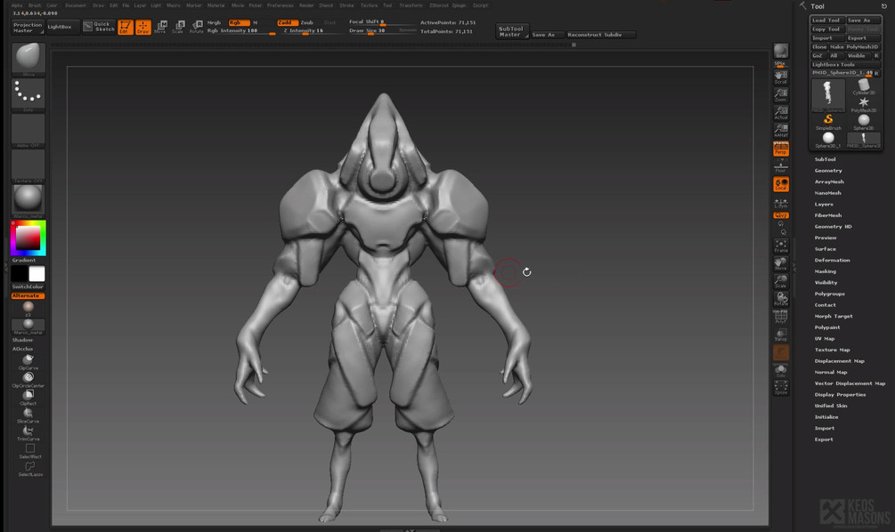Disable the Zadd sculpt mode

[x=287, y=23]
